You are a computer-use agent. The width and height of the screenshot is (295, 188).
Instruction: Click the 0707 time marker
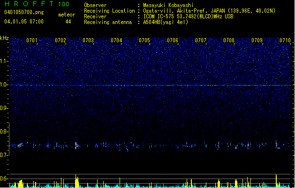click(201, 40)
